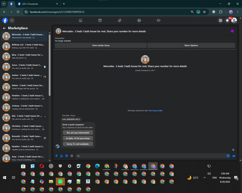Open the View buyer profile link

tap(155, 110)
